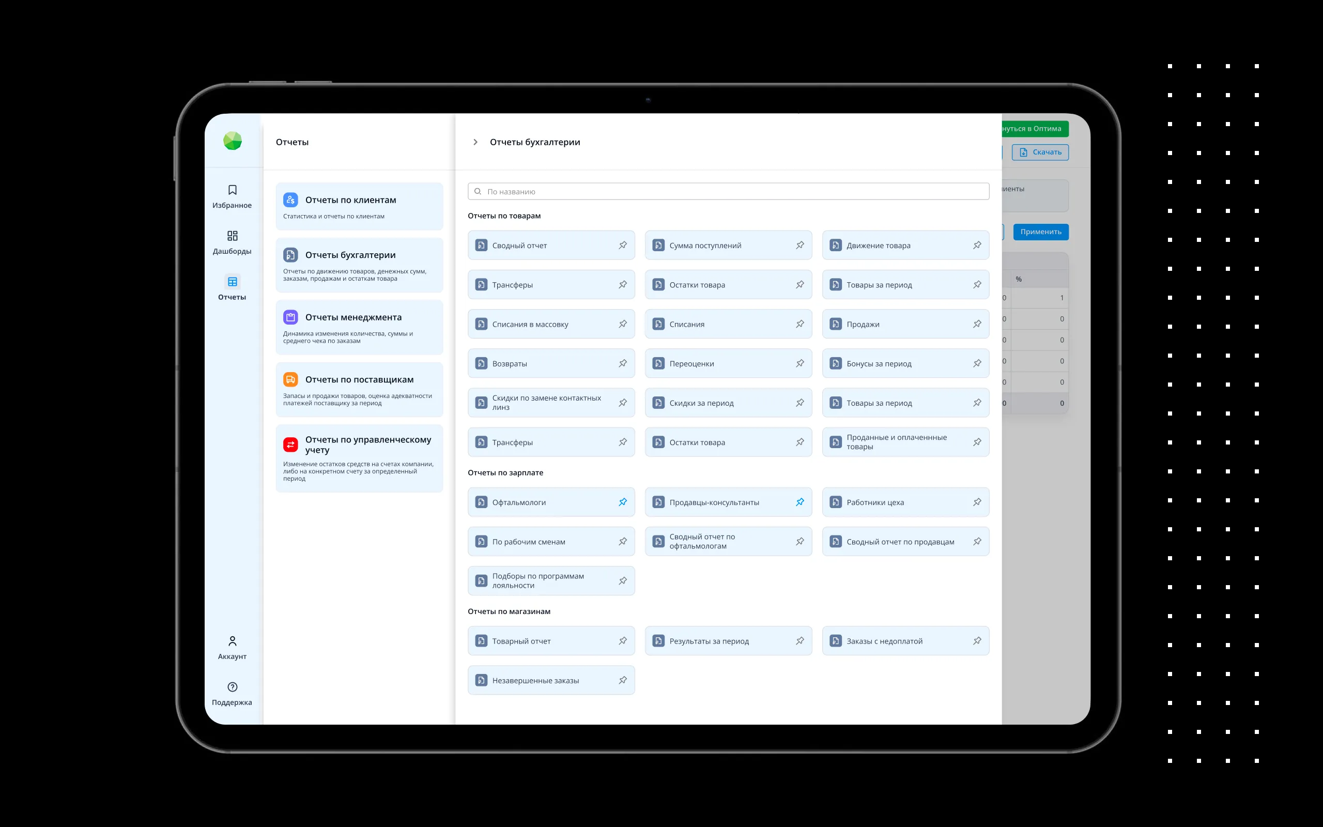The height and width of the screenshot is (827, 1323).
Task: Click the green Вернуться в Оптима button
Action: click(1035, 129)
